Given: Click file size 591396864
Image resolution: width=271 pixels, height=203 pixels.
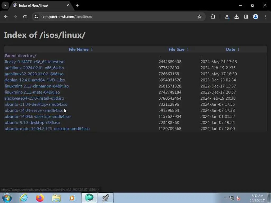Looking at the screenshot, I should [x=169, y=110].
